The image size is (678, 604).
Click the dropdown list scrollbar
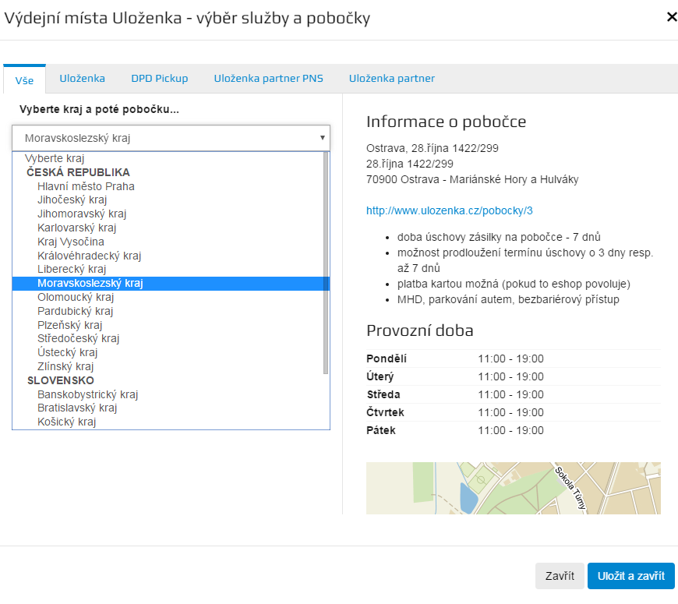326,263
